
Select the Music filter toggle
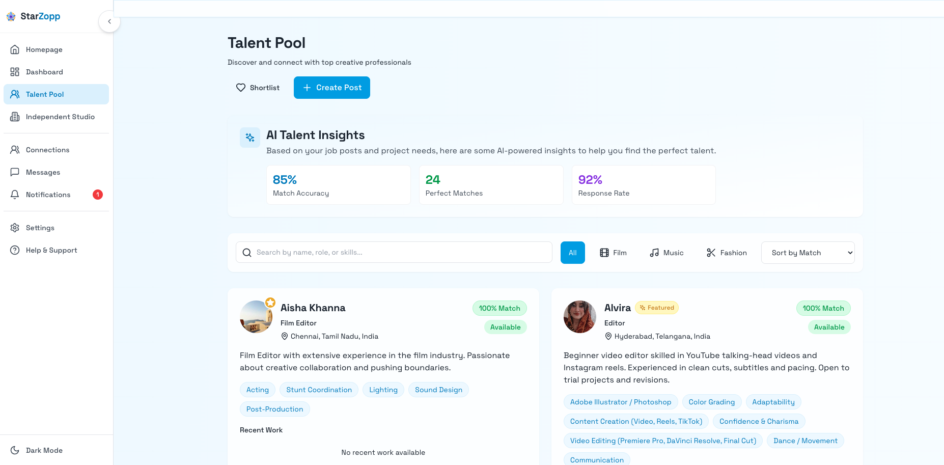pyautogui.click(x=666, y=252)
